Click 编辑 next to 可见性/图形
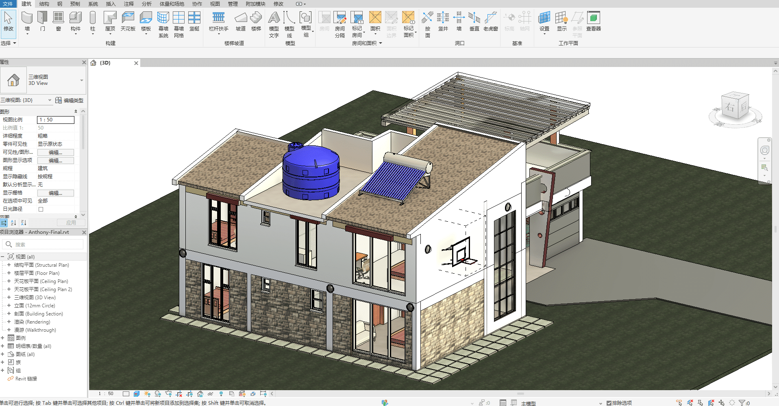Screen dimensions: 779x406 pyautogui.click(x=55, y=152)
